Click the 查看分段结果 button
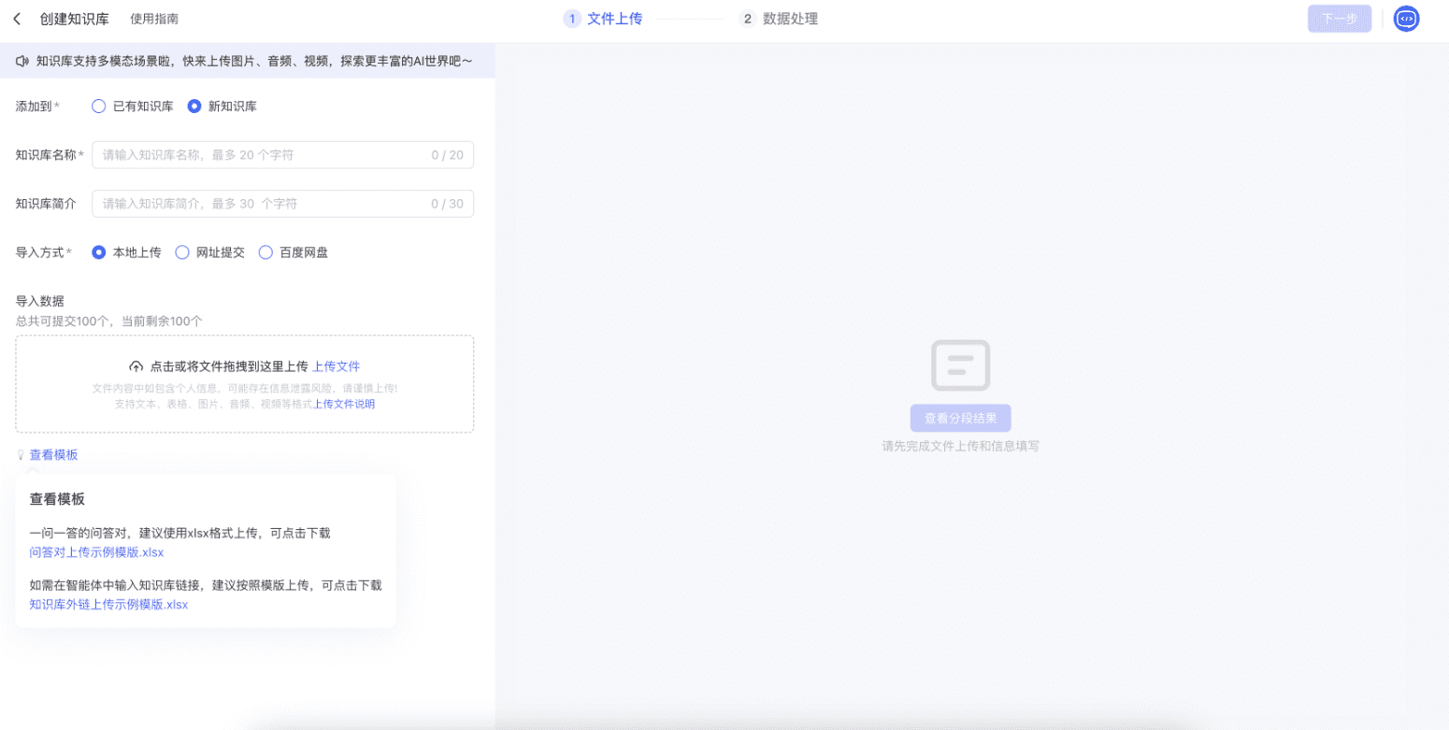Image resolution: width=1449 pixels, height=730 pixels. [960, 418]
